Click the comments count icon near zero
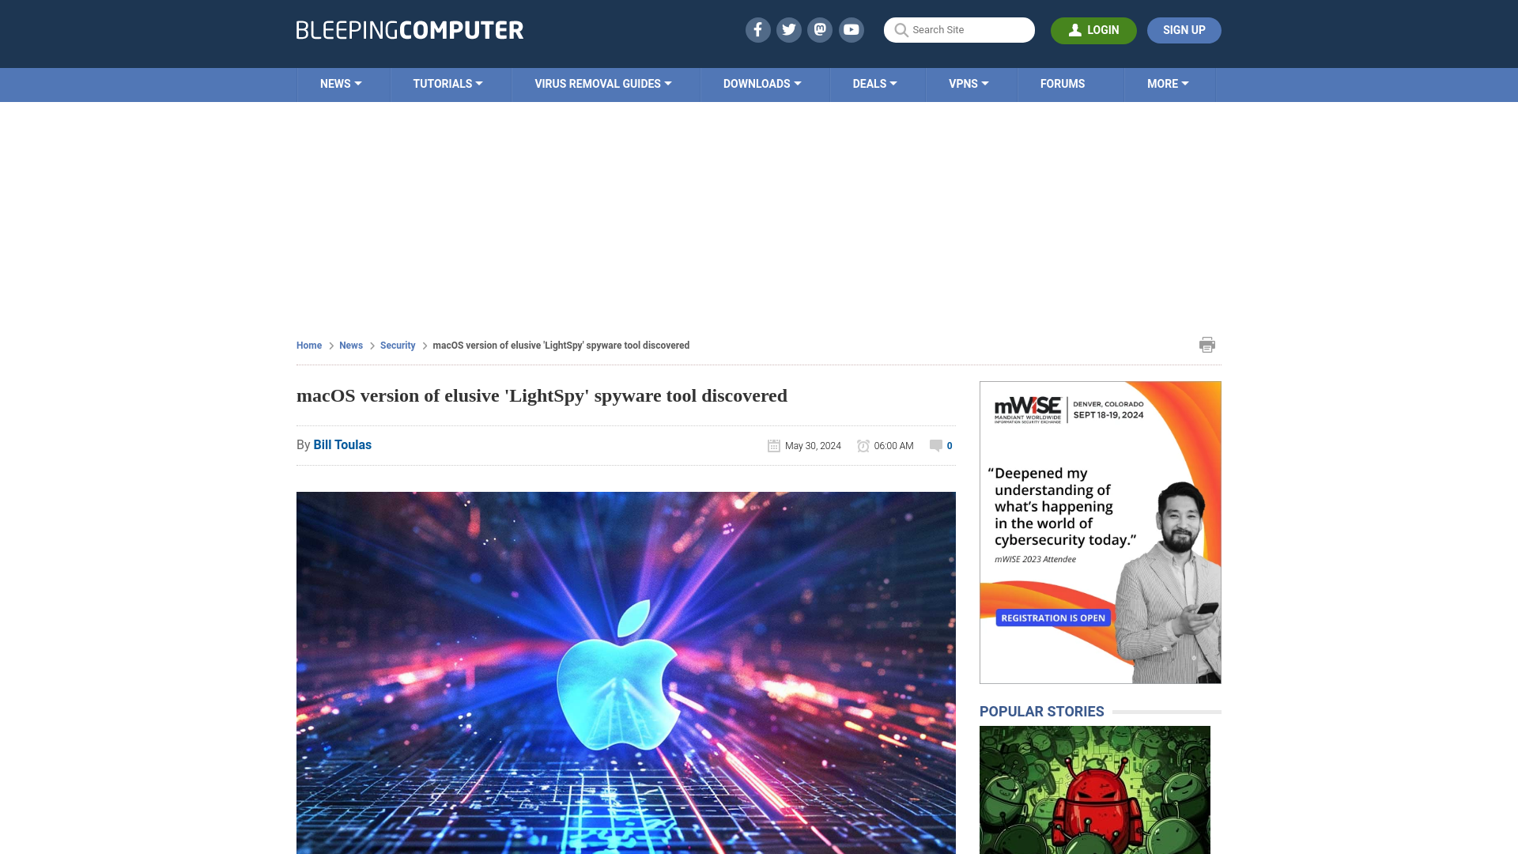This screenshot has height=854, width=1518. (x=936, y=444)
